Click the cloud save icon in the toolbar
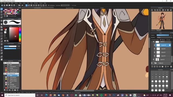Screen dimensions: 173x97 2,5
